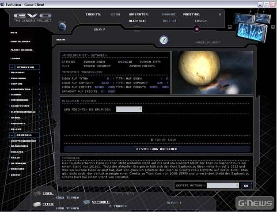Open Rohstoffe menu entry
Viewport: 277px width, 212px height.
18,124
